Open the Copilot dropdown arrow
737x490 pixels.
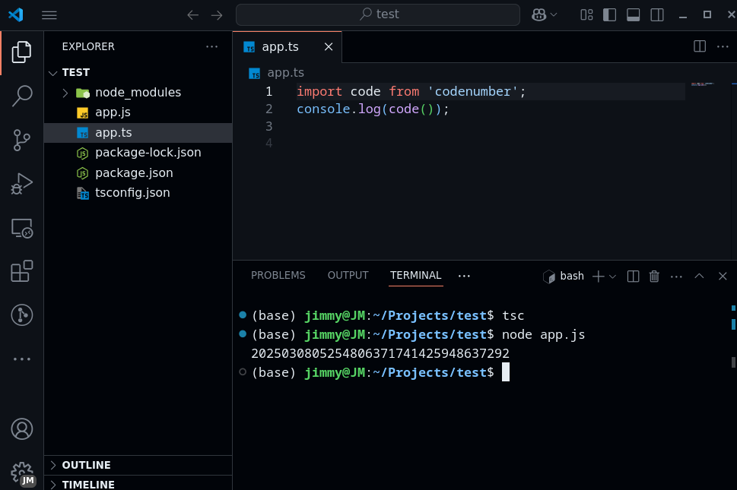554,15
